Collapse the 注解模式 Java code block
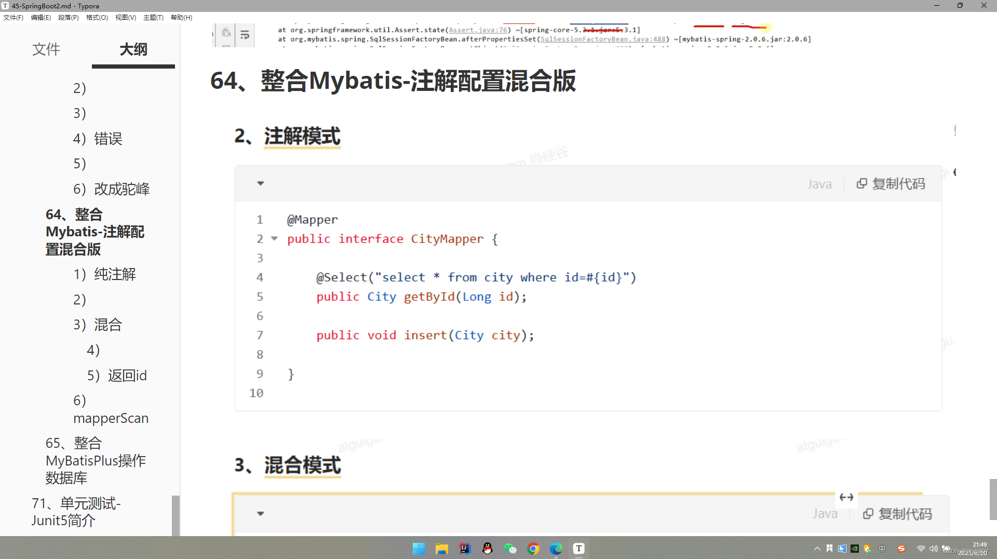The image size is (997, 559). (261, 183)
